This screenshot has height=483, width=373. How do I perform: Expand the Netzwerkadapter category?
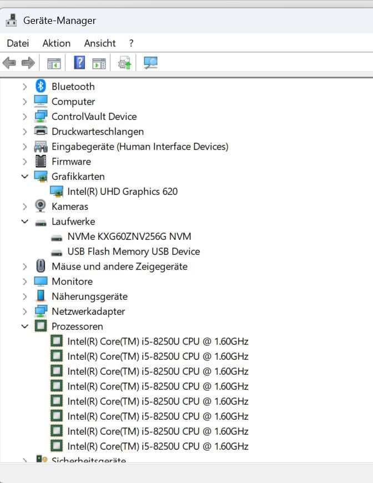[24, 311]
